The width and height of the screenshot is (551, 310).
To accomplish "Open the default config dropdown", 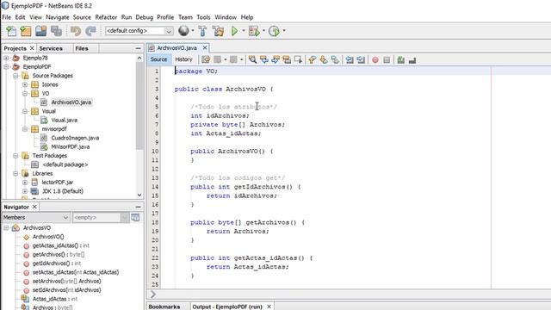I will click(x=169, y=31).
